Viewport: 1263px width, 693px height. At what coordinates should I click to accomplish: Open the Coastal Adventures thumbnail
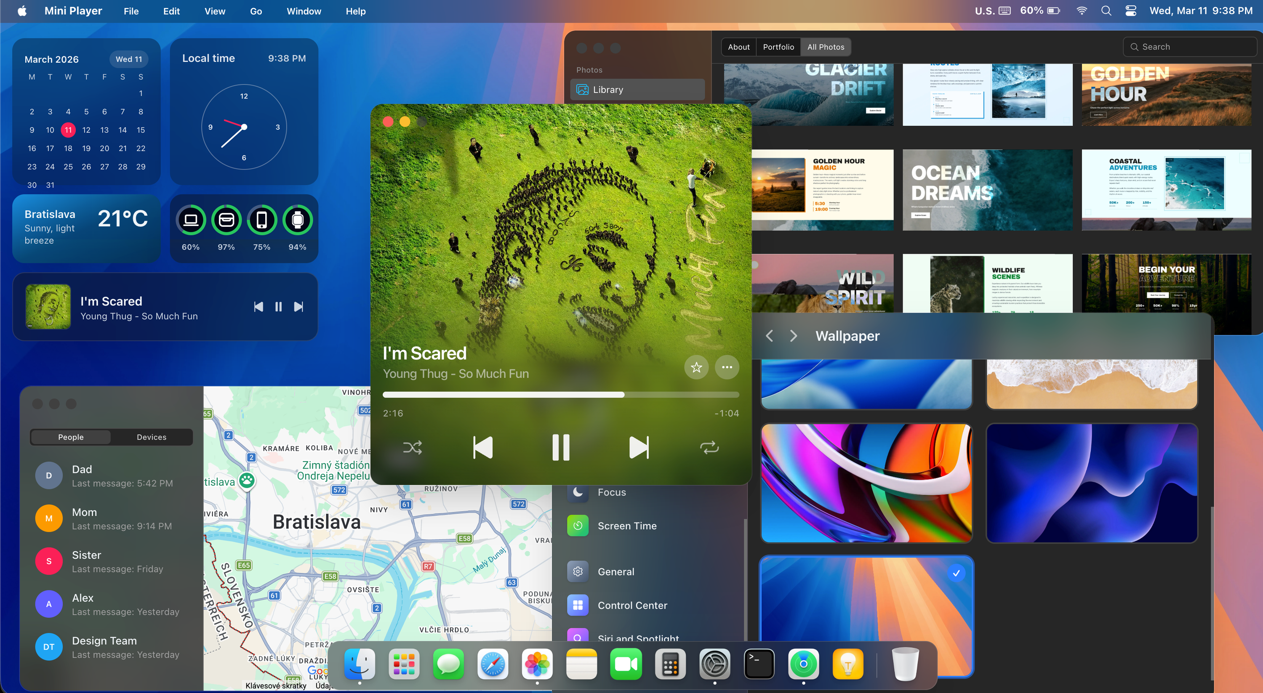click(x=1167, y=190)
